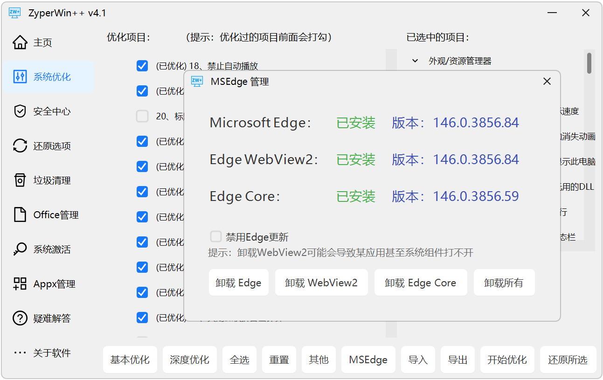Click 已安装 status in Edge Core row

356,196
